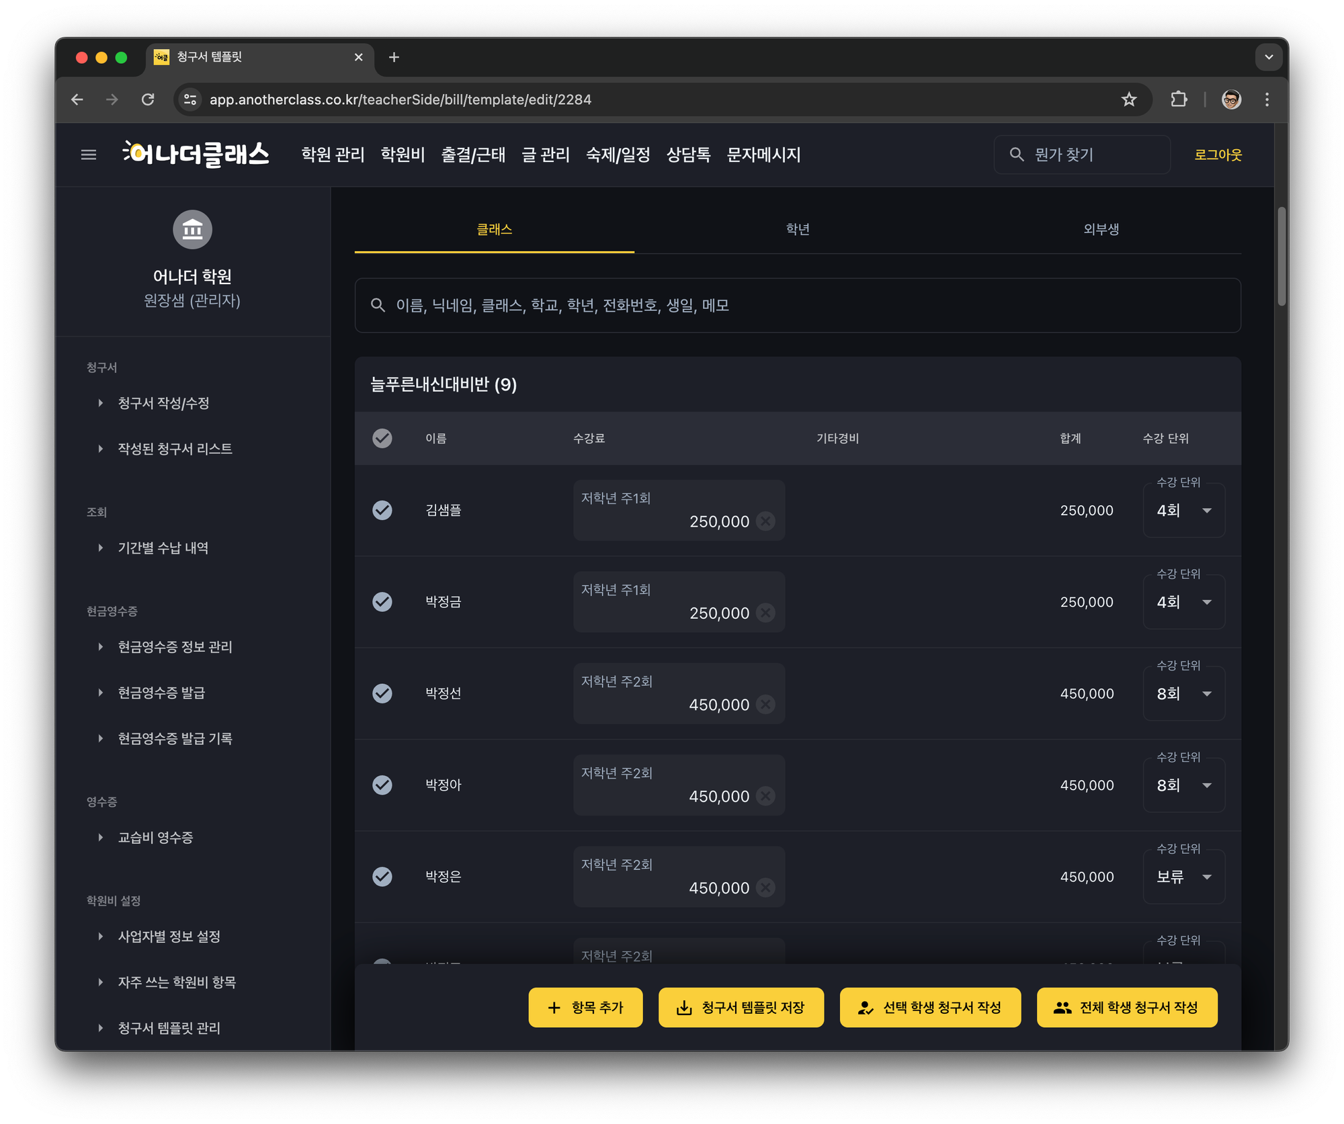Focus the student name search field
Screen dimensions: 1344x1124
pos(797,306)
